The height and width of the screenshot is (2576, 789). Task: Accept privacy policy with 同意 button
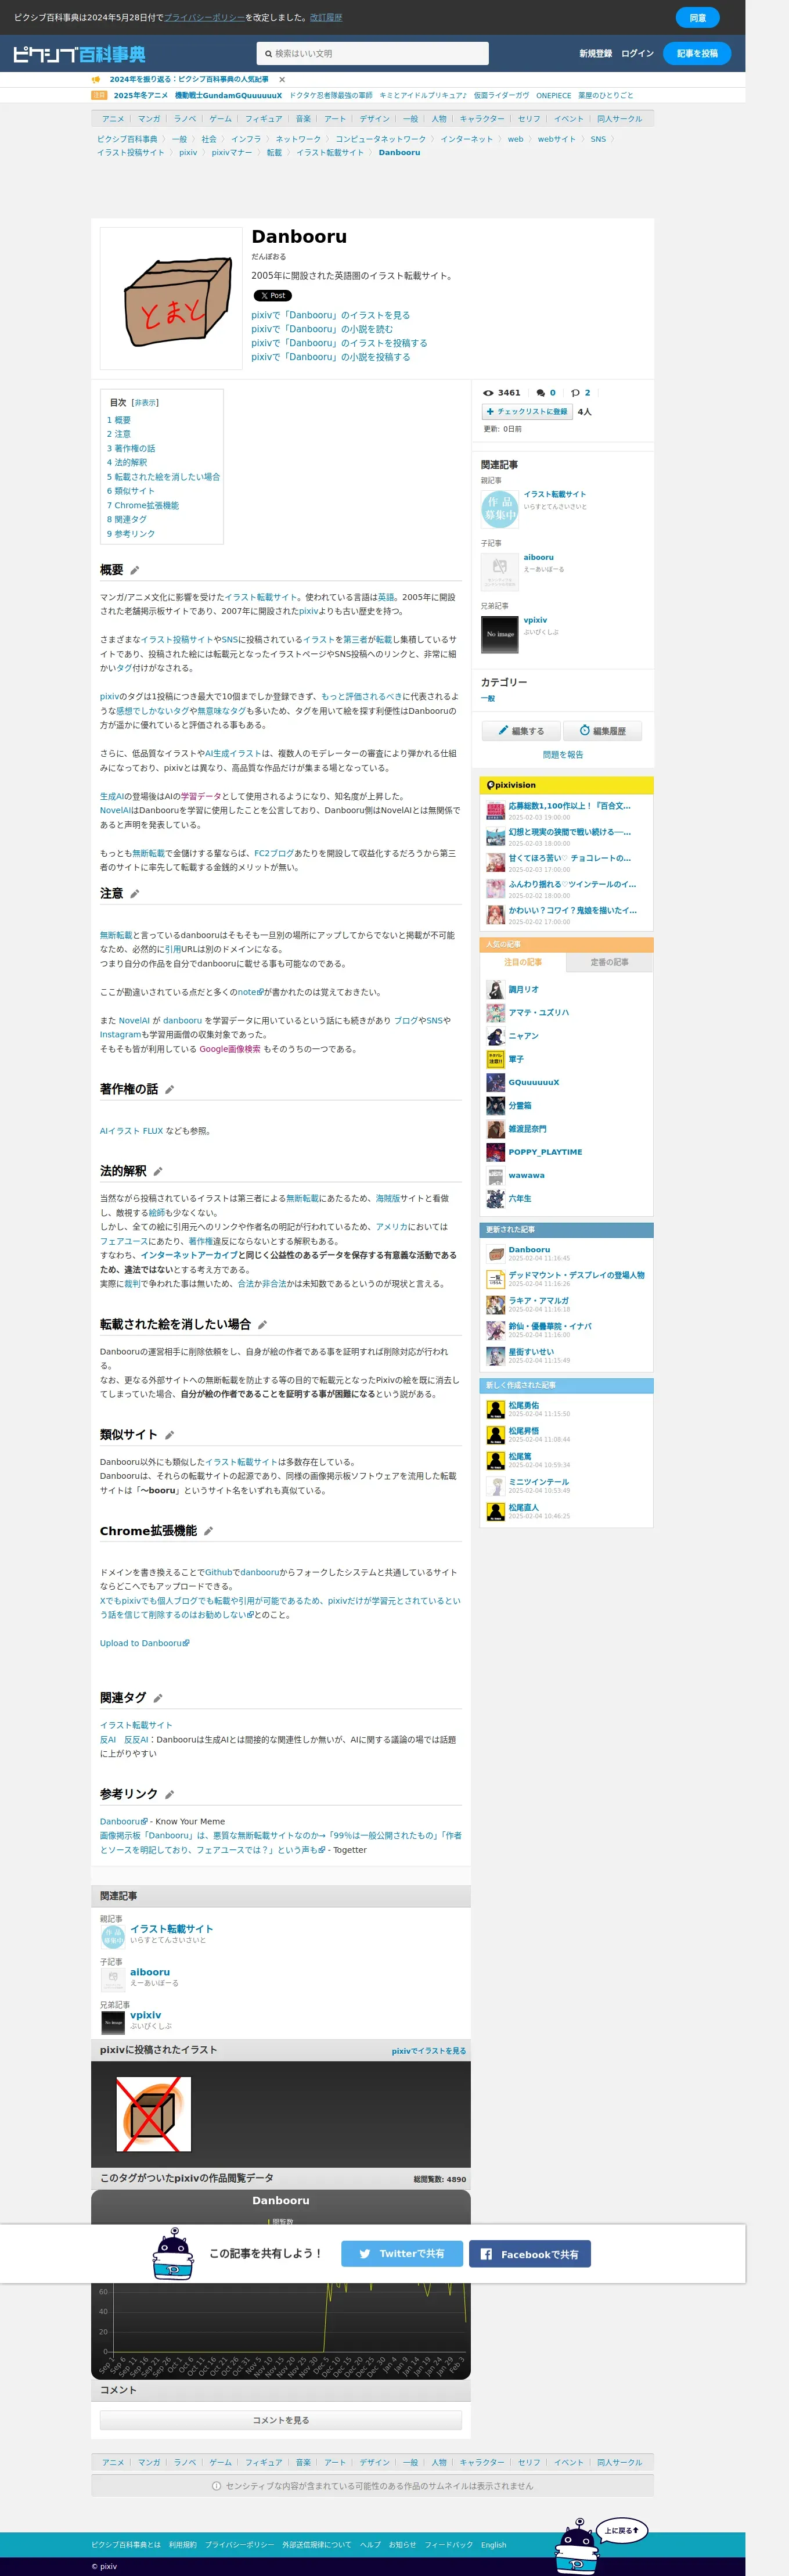698,18
